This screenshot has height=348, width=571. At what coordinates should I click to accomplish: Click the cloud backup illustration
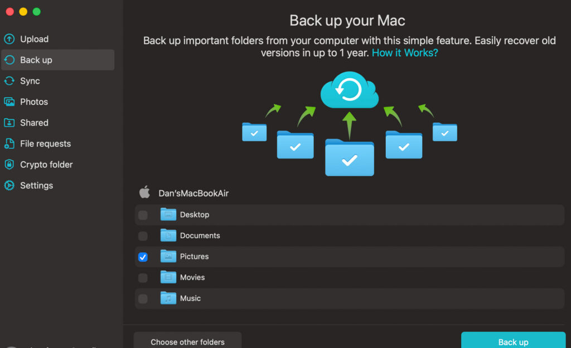click(x=350, y=90)
